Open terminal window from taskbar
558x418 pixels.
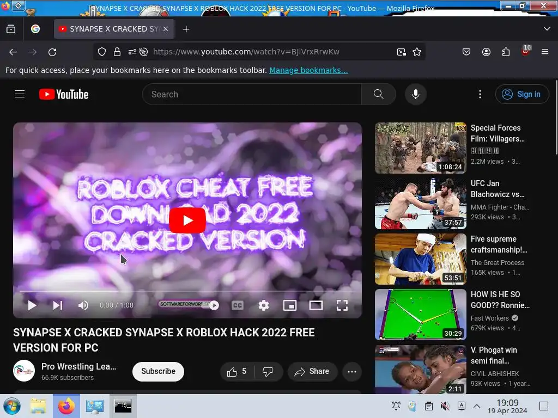[123, 406]
